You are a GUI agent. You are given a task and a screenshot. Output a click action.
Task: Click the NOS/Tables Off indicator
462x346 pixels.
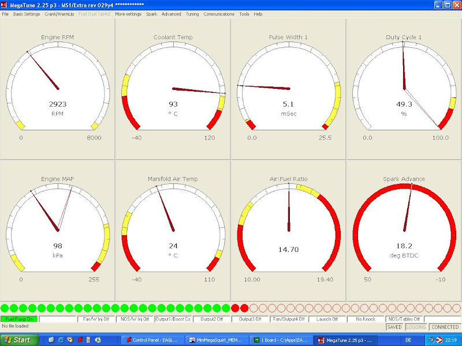[404, 319]
